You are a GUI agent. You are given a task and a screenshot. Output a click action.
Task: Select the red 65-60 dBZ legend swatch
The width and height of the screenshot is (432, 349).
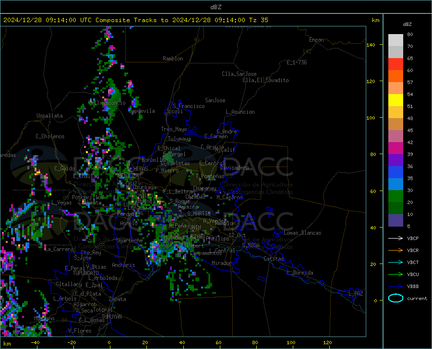click(x=396, y=64)
